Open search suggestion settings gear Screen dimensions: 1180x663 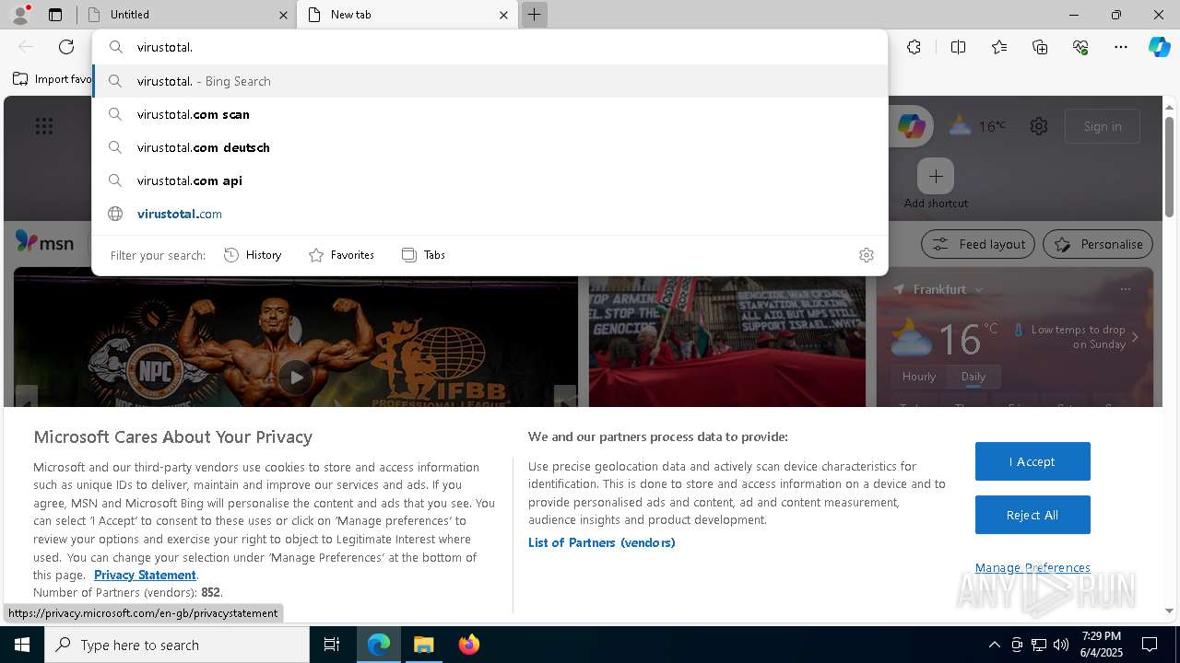coord(867,255)
